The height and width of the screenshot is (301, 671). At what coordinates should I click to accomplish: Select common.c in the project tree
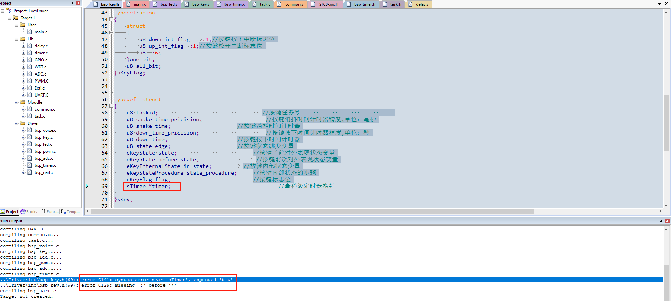45,109
